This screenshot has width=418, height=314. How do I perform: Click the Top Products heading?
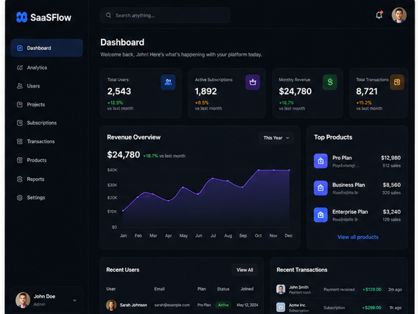tap(333, 137)
